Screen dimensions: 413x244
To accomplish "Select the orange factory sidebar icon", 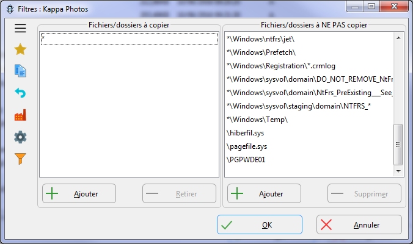I will [20, 115].
